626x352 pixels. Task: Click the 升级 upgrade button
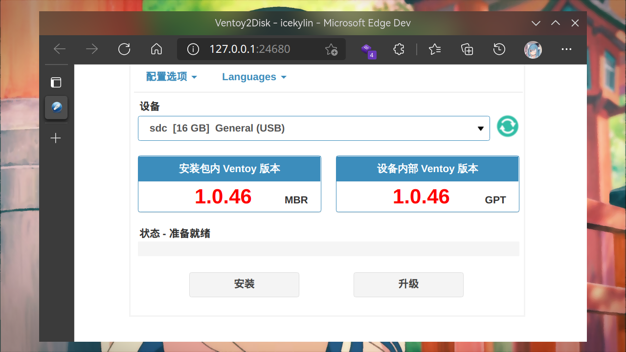point(408,285)
